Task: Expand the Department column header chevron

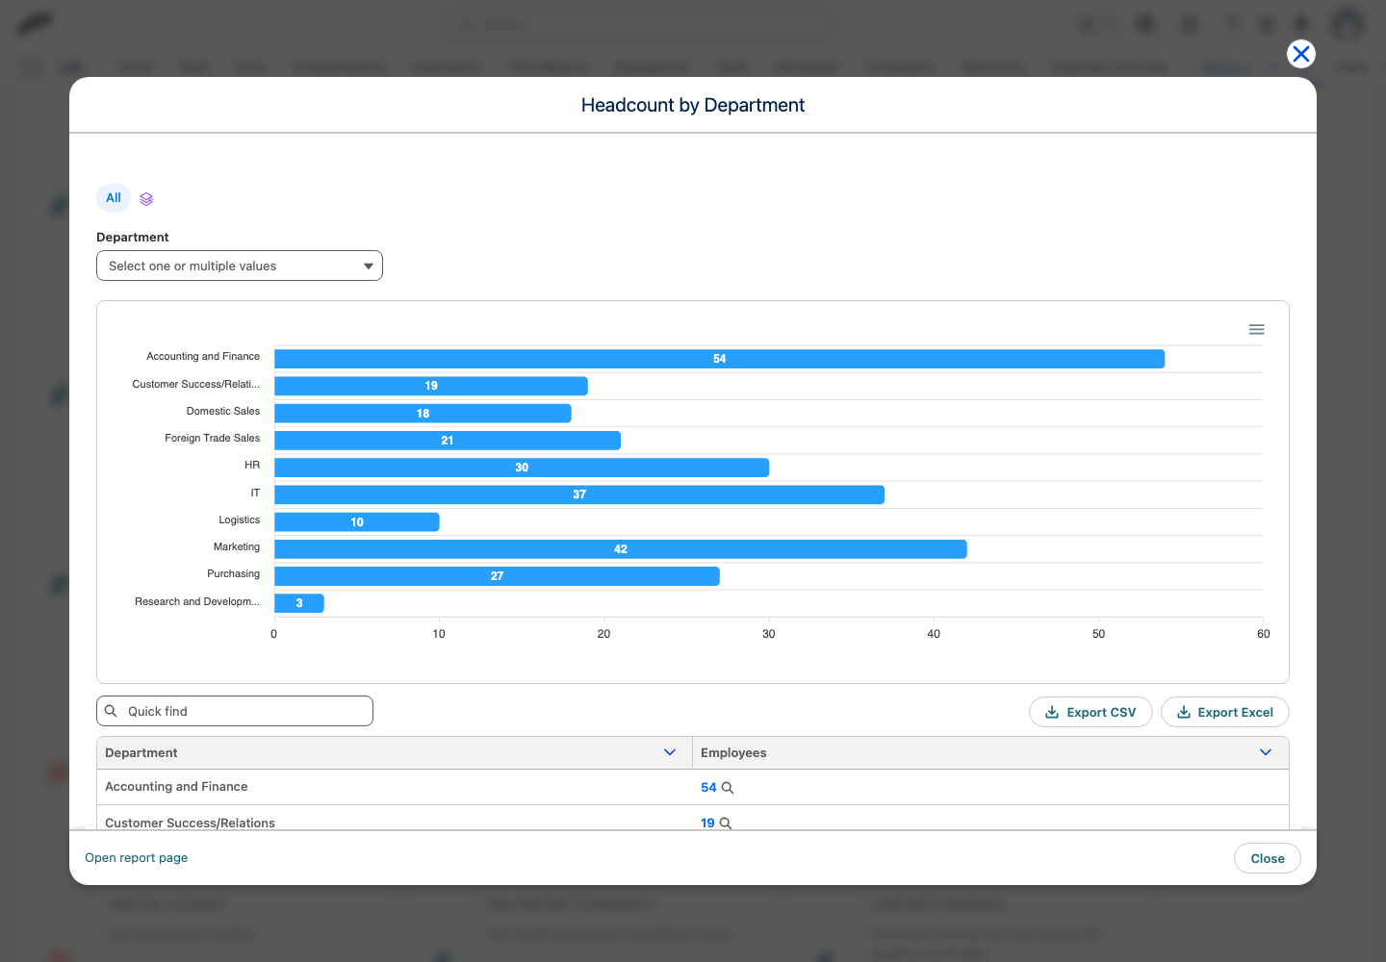Action: 670,752
